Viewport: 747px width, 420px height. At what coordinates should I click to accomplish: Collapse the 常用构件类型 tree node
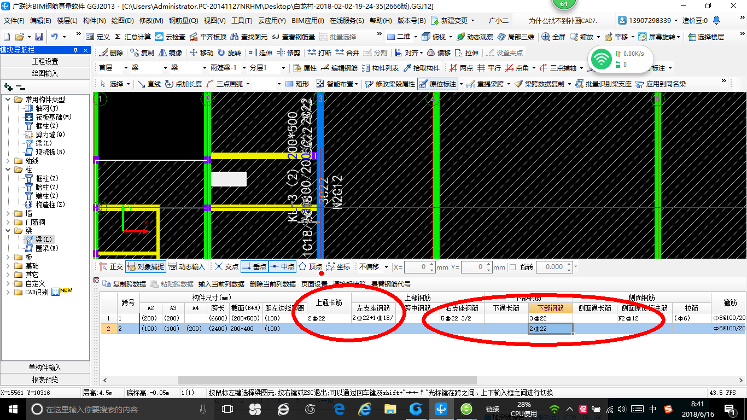pyautogui.click(x=8, y=100)
